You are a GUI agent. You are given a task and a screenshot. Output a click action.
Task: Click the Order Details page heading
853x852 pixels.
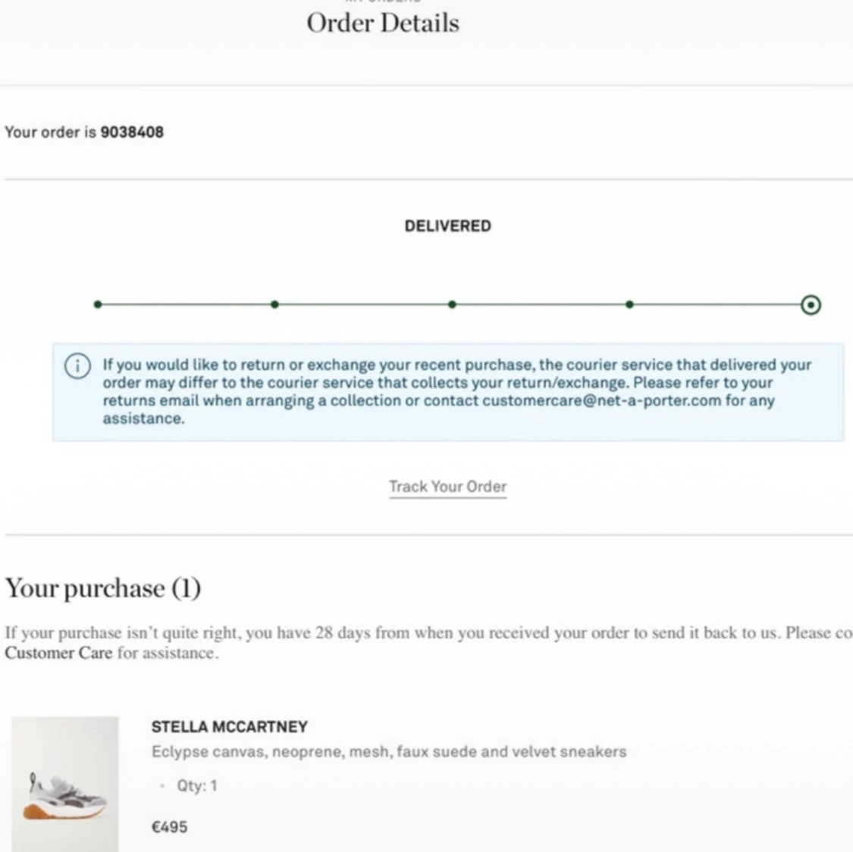point(383,23)
